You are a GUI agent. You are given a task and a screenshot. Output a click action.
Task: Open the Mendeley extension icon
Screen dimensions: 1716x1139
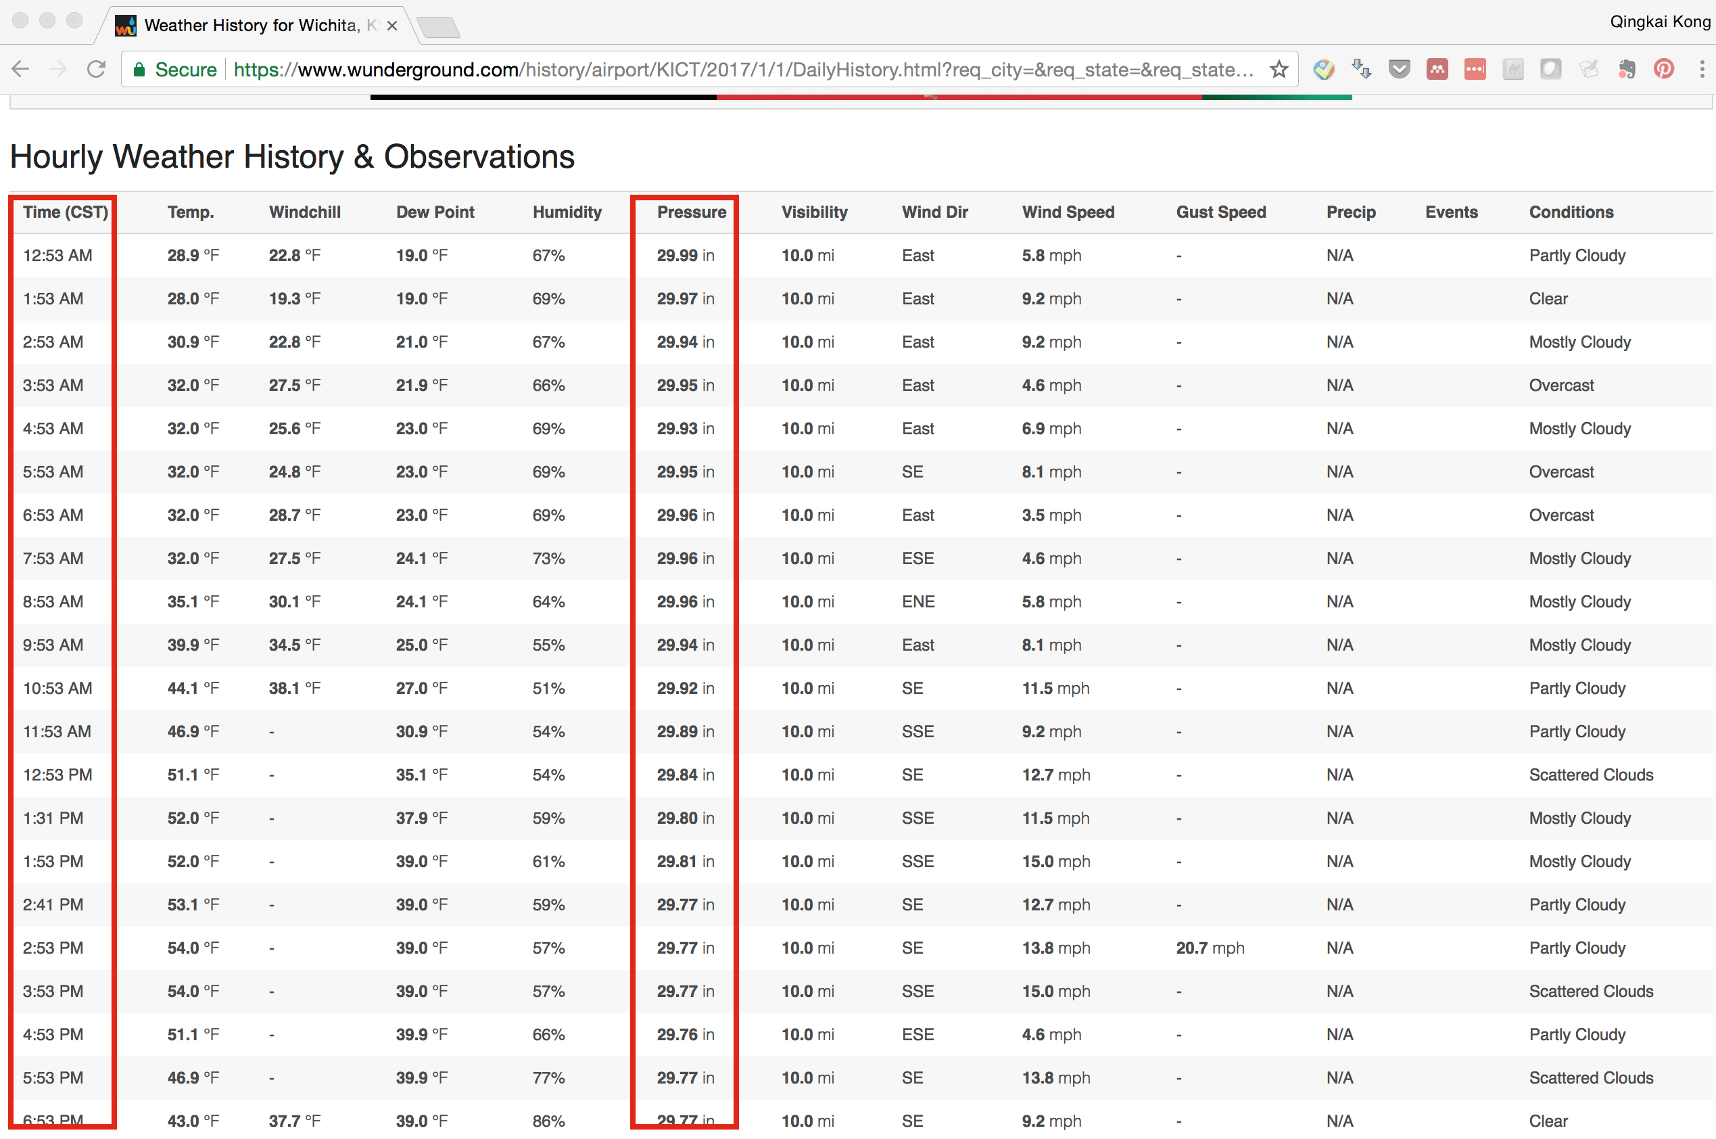(x=1436, y=70)
